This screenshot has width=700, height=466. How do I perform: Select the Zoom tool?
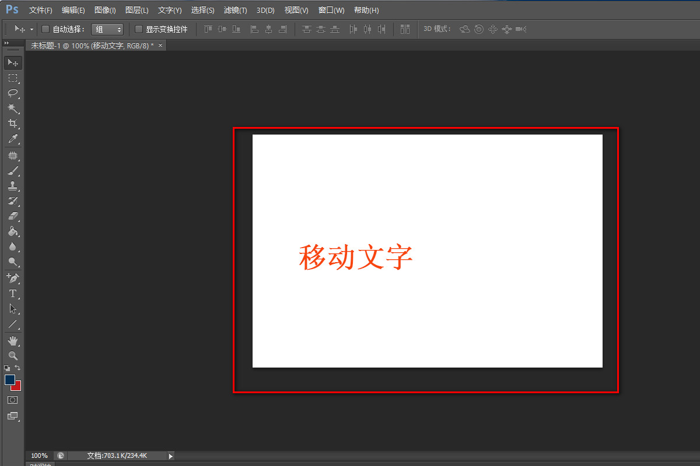[x=13, y=356]
